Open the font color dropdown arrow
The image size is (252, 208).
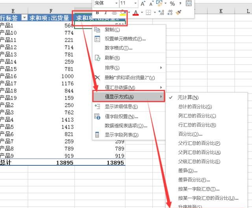click(142, 12)
